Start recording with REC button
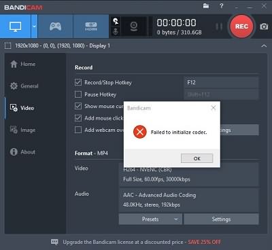 point(241,26)
